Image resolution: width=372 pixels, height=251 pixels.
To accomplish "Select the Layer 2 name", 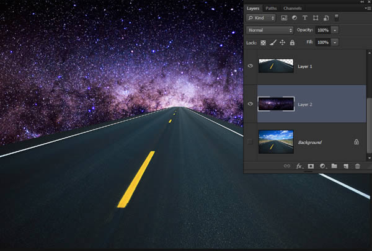I will (x=305, y=104).
